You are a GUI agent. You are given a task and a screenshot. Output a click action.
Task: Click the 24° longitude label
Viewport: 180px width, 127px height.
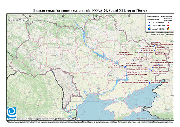click(30, 16)
